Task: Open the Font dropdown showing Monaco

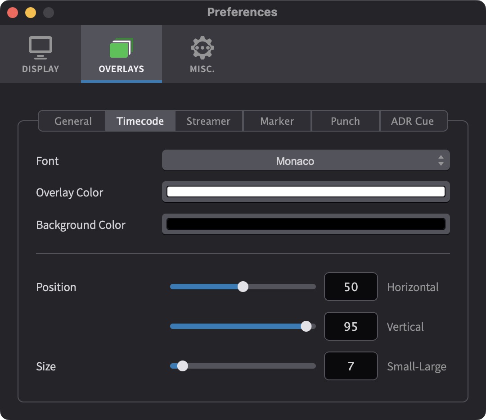Action: coord(306,160)
